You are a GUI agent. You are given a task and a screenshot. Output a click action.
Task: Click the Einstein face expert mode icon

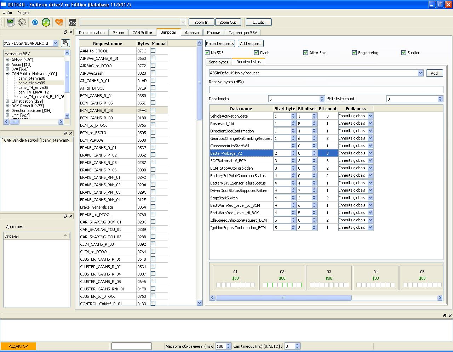click(x=22, y=22)
